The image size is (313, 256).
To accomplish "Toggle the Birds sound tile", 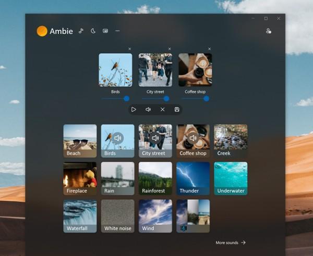I will point(117,141).
